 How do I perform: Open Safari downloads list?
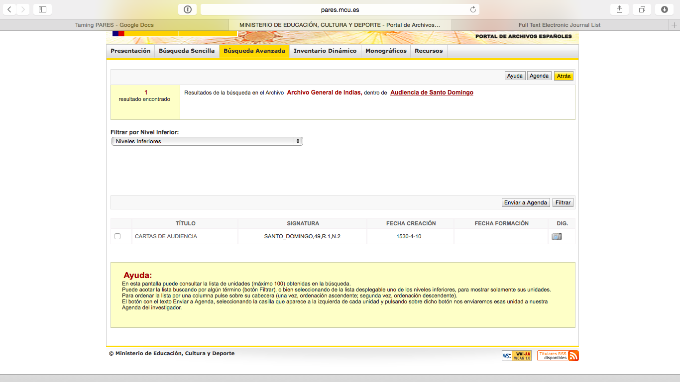click(x=665, y=9)
